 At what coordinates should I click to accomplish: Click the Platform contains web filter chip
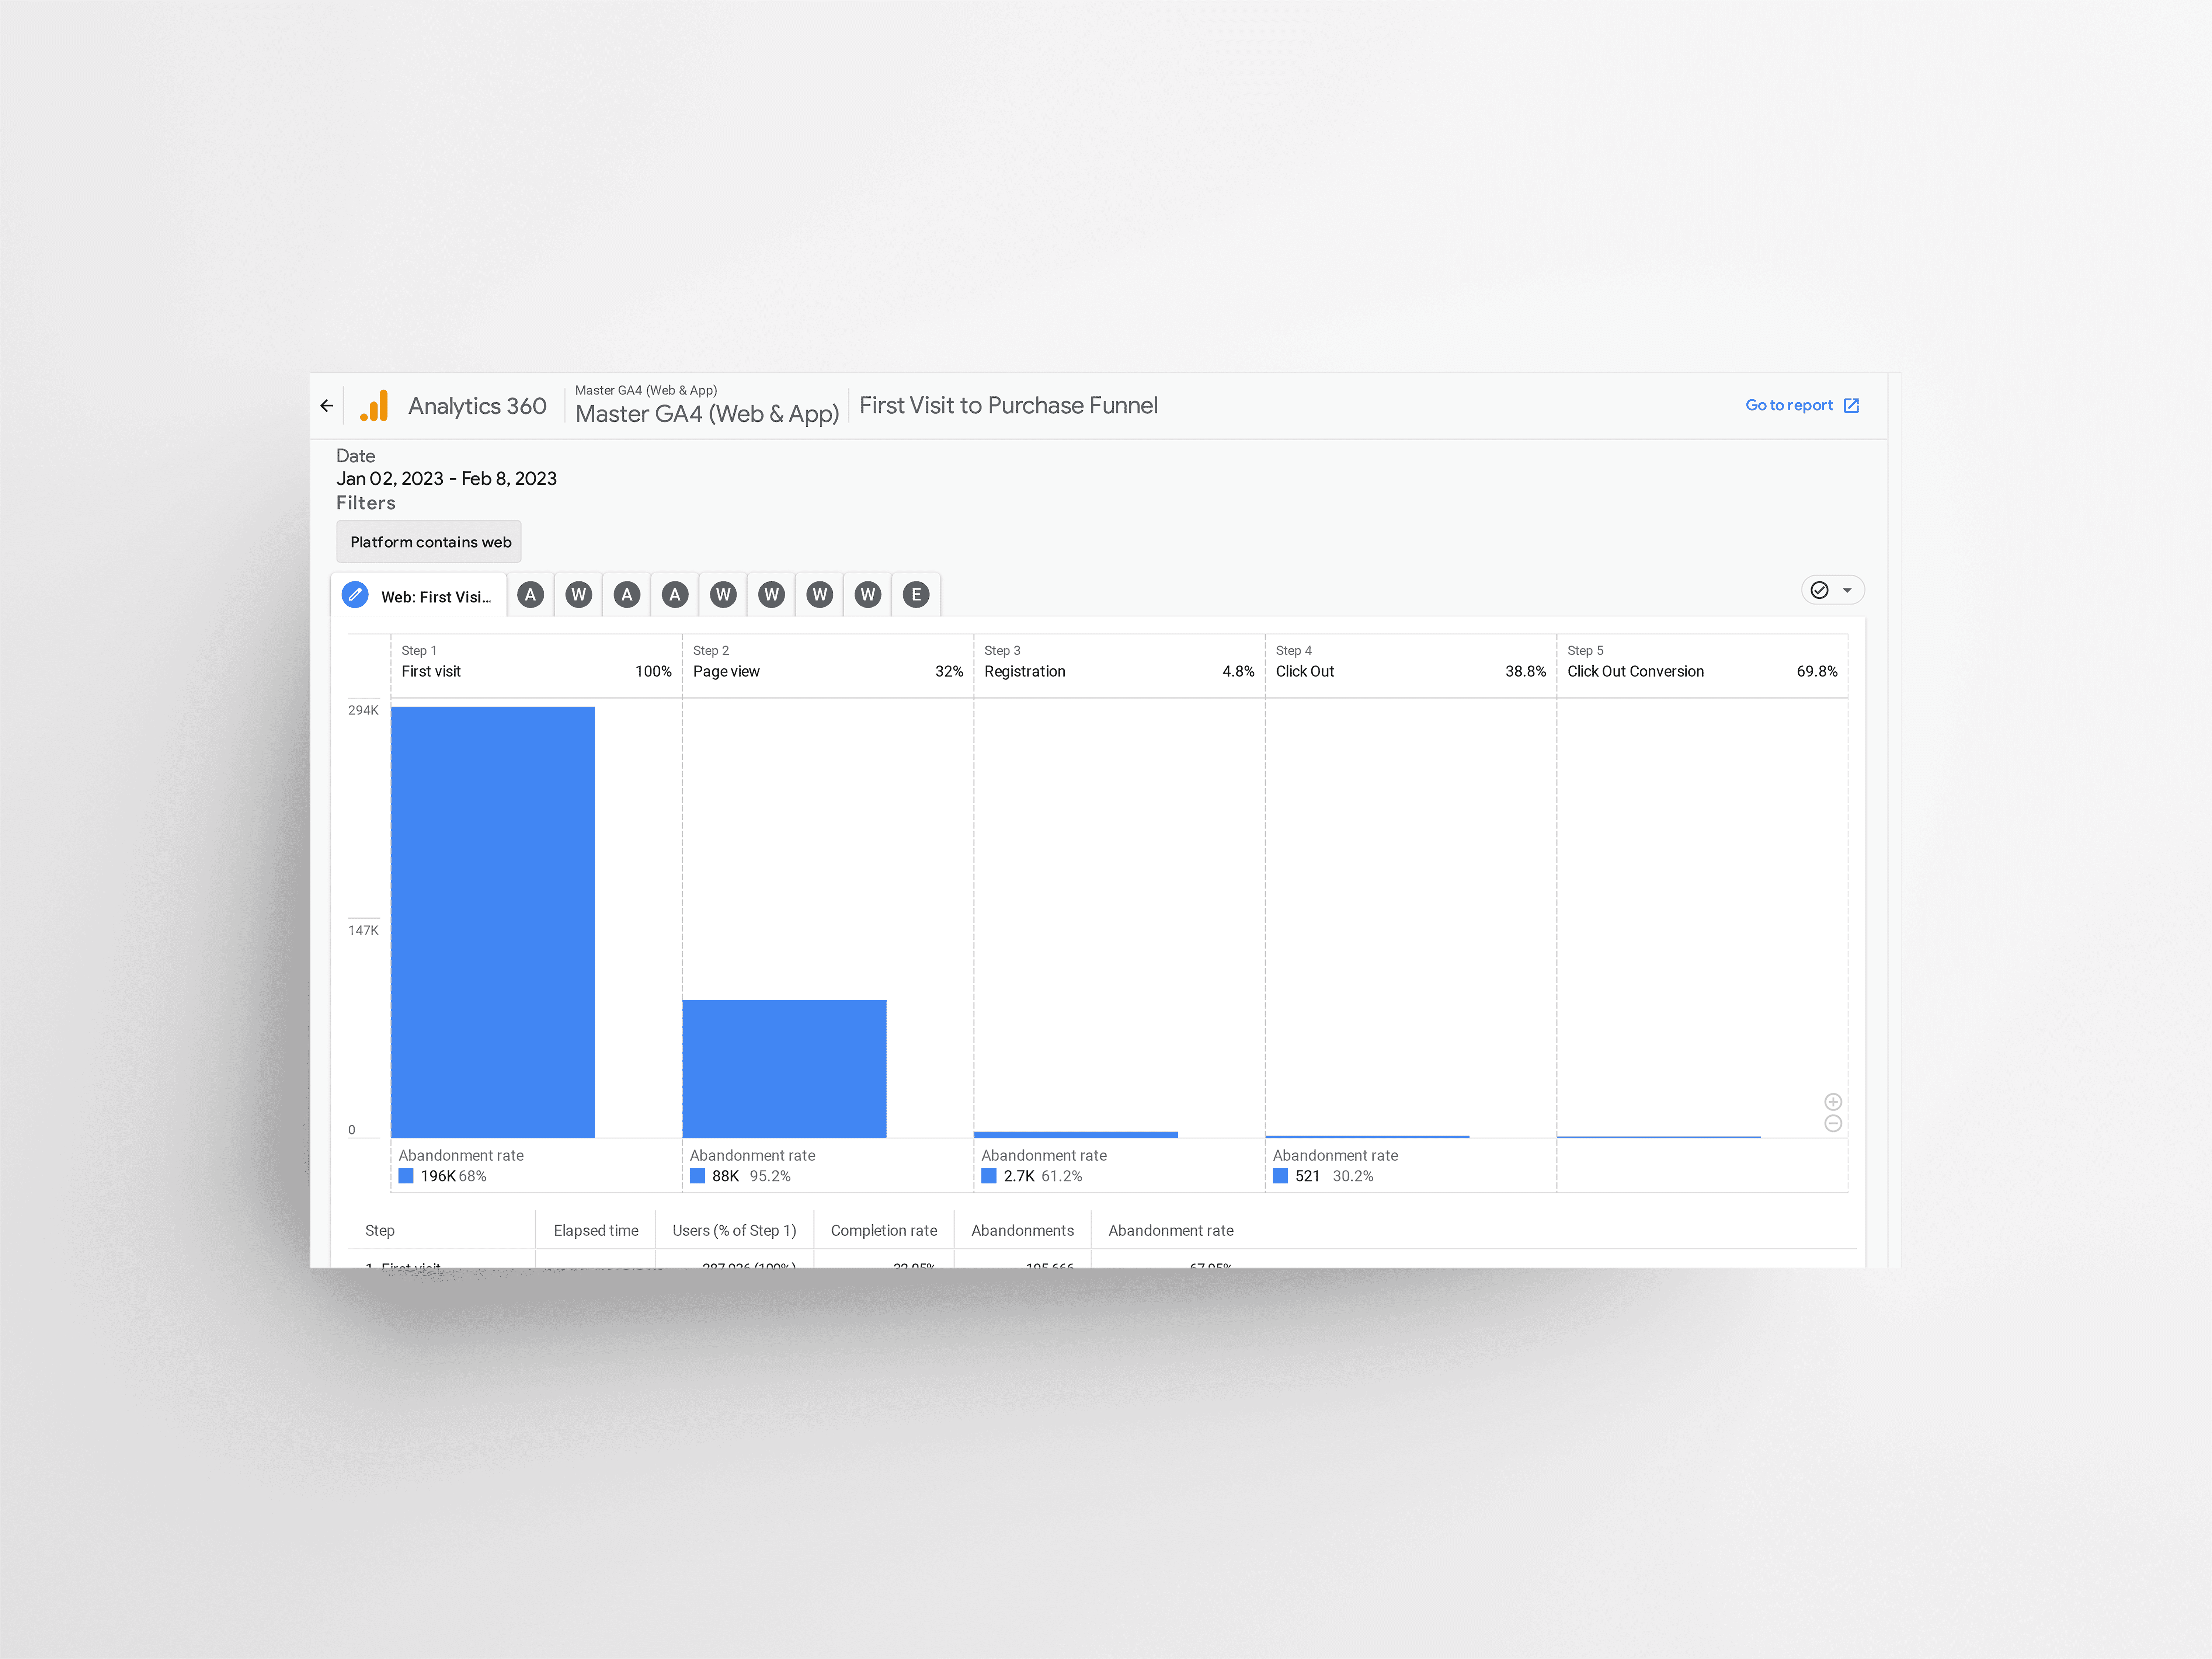[429, 542]
